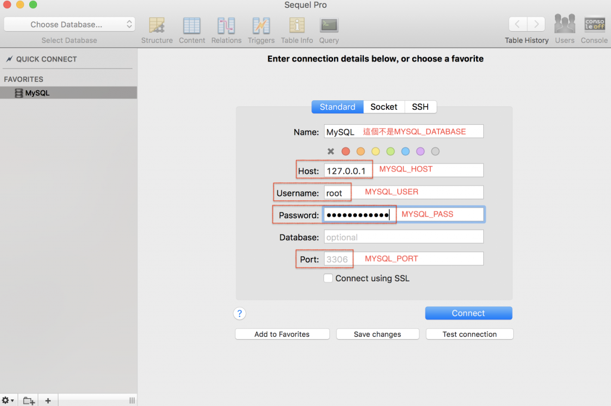Screen dimensions: 611x406
Task: Click into the Port field
Action: (404, 259)
